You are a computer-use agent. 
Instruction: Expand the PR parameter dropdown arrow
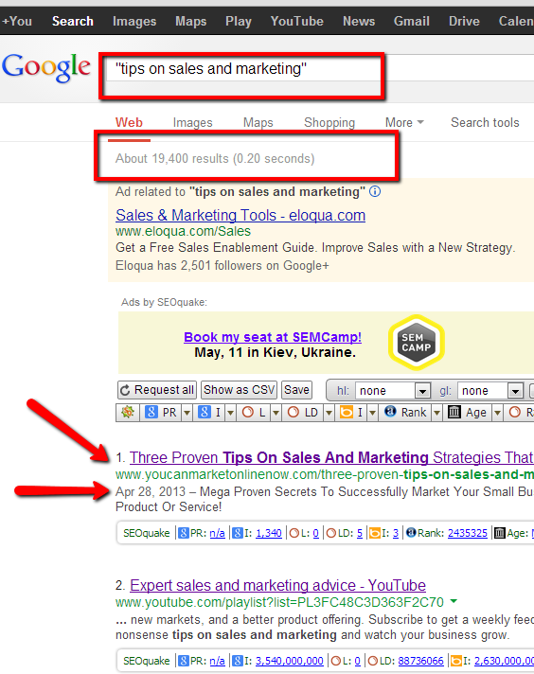click(187, 413)
